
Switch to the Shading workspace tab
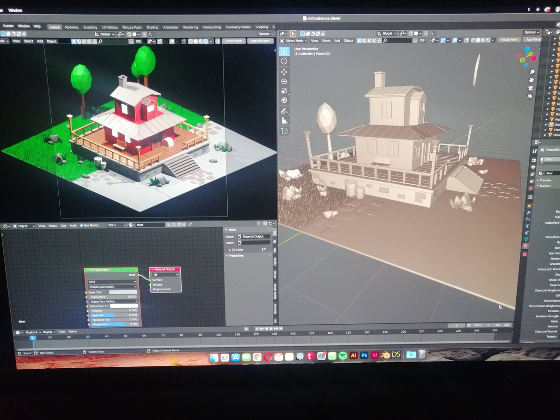(152, 27)
